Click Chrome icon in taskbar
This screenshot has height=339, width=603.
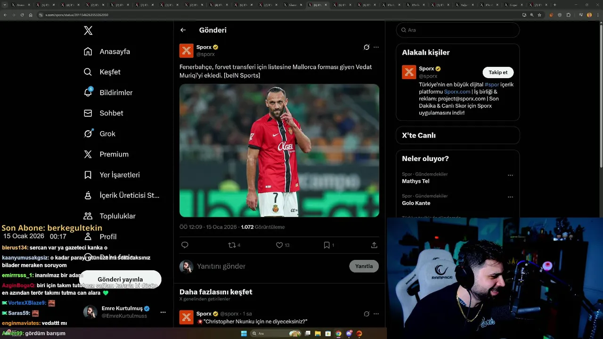[338, 333]
